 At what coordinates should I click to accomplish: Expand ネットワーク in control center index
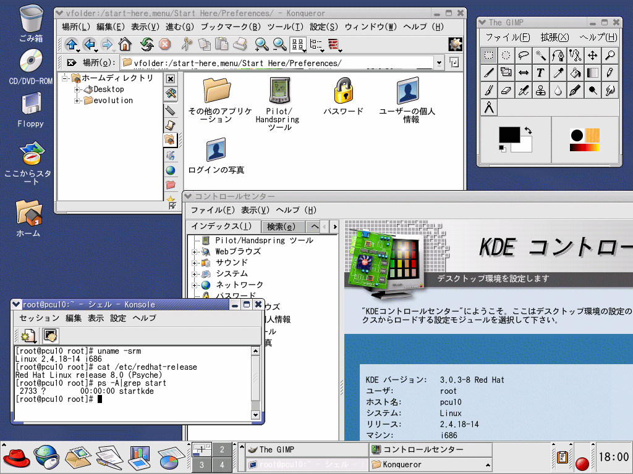click(x=194, y=285)
